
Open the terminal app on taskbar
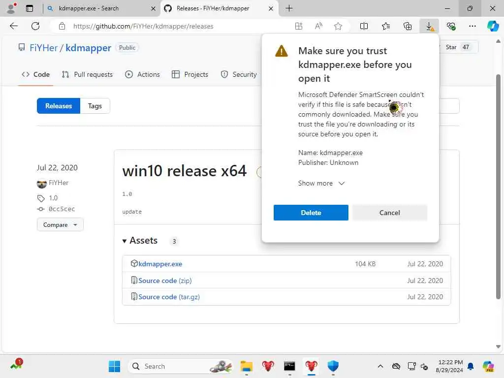tap(289, 366)
